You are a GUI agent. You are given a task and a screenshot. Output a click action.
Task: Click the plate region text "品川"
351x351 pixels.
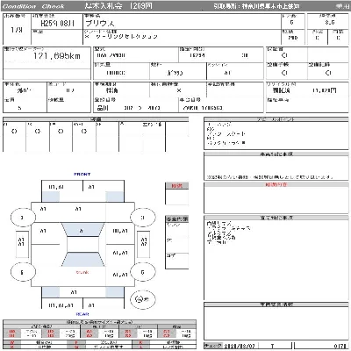coord(103,108)
